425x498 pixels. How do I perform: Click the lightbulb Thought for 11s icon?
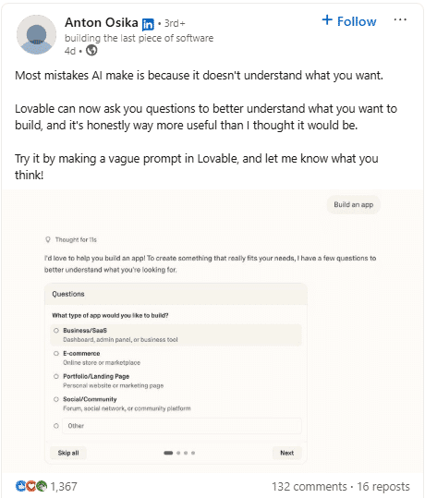click(48, 239)
